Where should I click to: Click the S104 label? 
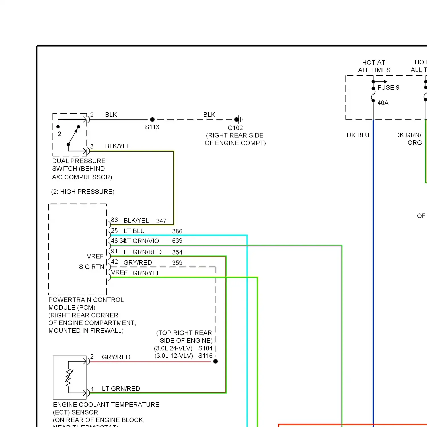(205, 348)
